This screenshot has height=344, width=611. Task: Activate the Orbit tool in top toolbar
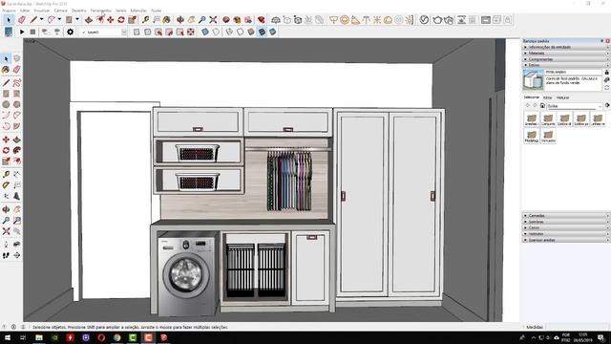coord(180,19)
